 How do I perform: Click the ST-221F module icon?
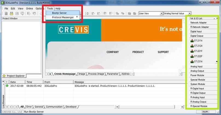192,51
